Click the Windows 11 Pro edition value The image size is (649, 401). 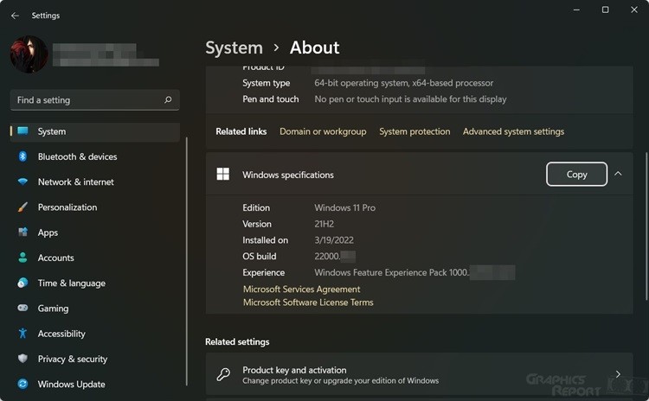pos(344,208)
